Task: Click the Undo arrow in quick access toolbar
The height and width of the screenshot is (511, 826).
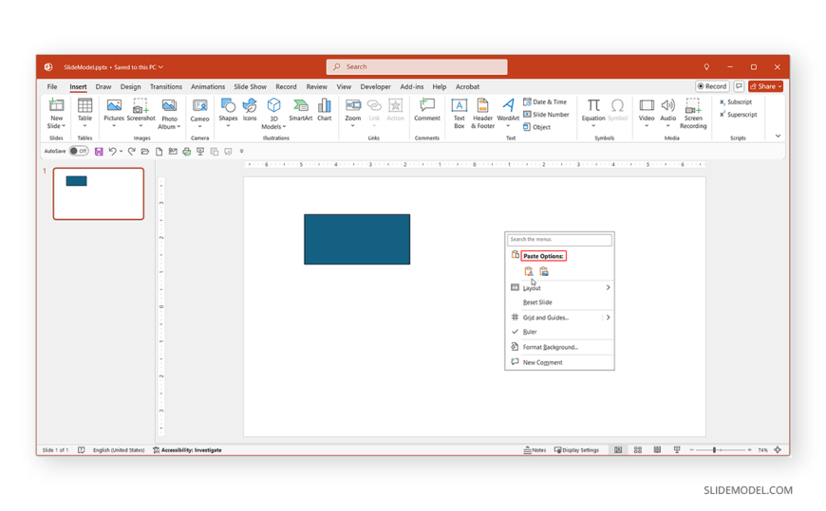Action: point(112,152)
